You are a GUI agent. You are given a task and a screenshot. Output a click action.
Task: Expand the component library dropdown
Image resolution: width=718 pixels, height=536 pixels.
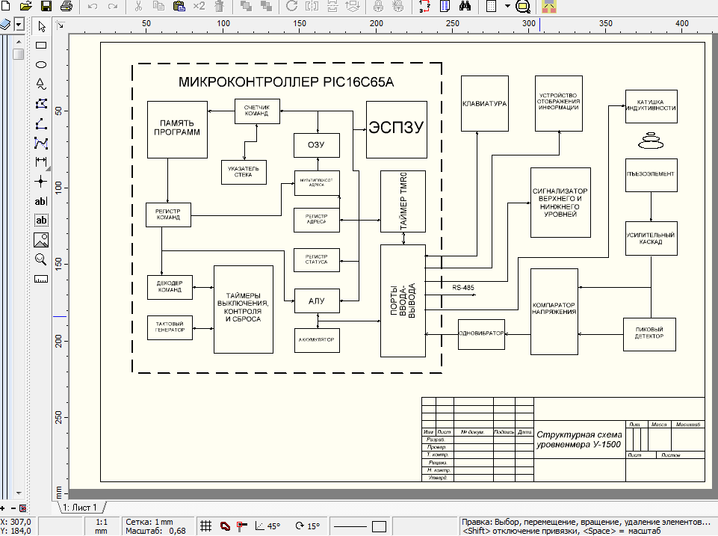18,25
